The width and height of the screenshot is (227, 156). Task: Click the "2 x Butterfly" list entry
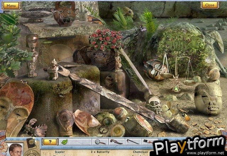tap(100, 152)
